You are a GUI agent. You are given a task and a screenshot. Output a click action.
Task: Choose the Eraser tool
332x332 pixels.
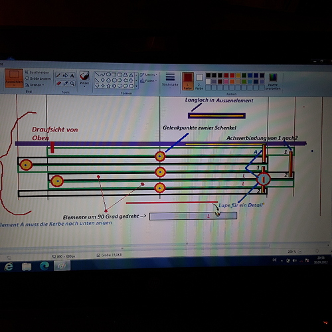(58, 83)
